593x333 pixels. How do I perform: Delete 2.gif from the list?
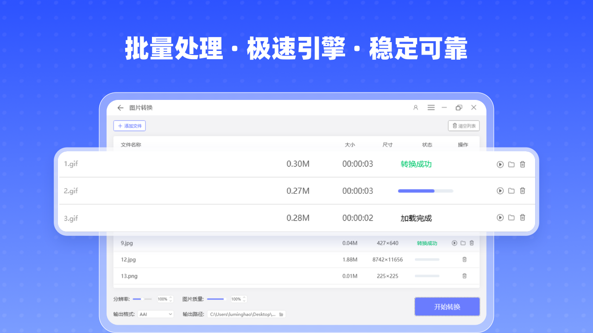point(522,191)
